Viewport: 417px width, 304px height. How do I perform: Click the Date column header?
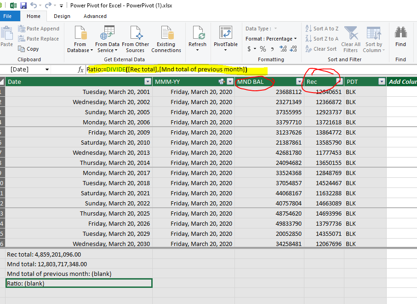(x=79, y=82)
